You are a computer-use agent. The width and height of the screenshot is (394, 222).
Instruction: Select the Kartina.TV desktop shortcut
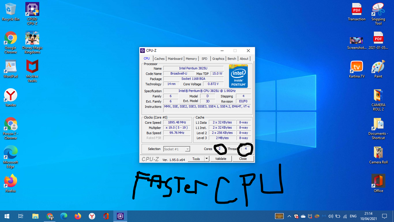(x=357, y=69)
